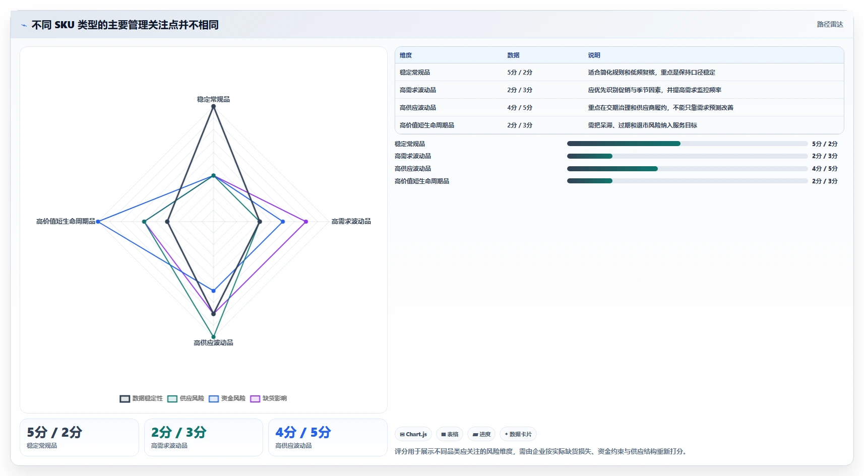864x476 pixels.
Task: Click radar axis label 高供应波动品
Action: pyautogui.click(x=213, y=343)
